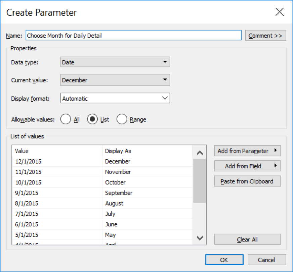Click Paste from Clipboard
The image size is (293, 272).
tap(247, 181)
